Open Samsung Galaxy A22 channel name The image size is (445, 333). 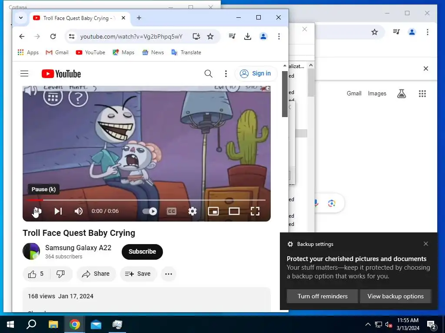[x=78, y=248]
